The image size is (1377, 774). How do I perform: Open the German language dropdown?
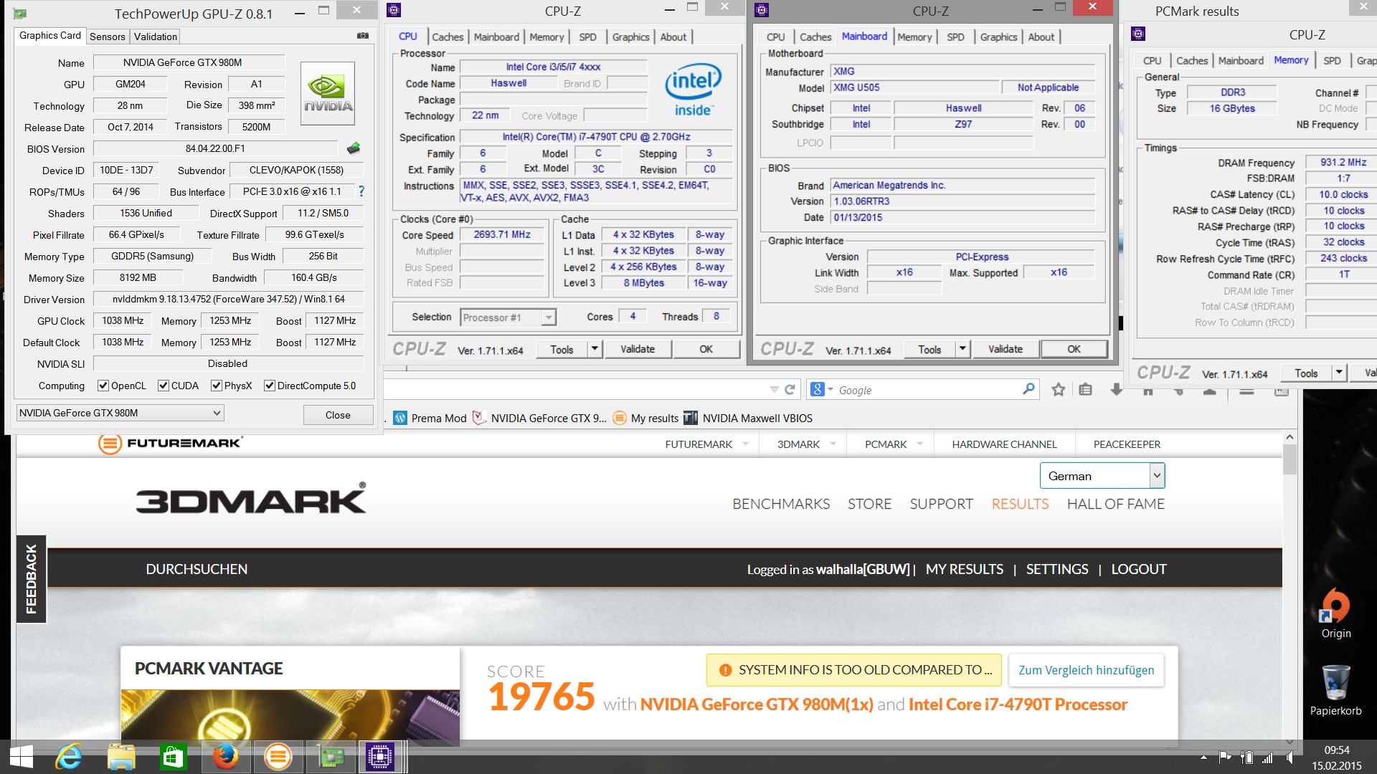1102,476
